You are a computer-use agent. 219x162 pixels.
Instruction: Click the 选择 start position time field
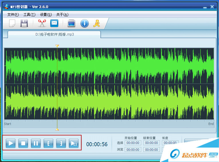pos(133,143)
